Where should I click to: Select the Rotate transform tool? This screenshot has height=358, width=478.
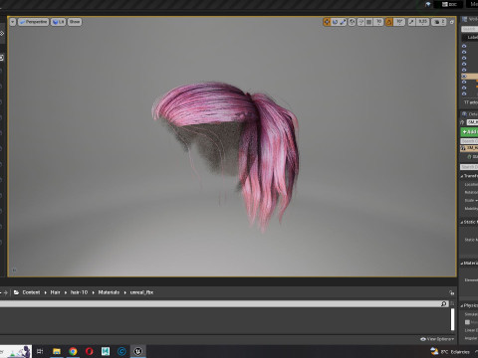(x=335, y=22)
